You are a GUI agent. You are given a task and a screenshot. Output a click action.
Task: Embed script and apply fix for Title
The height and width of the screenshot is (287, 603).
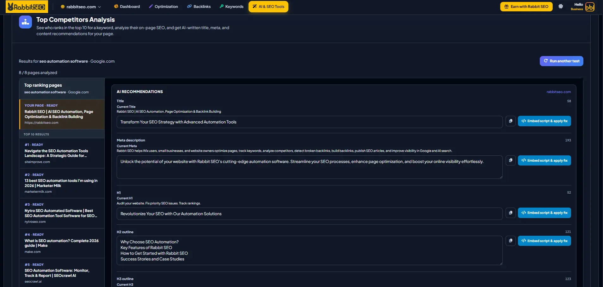point(544,121)
